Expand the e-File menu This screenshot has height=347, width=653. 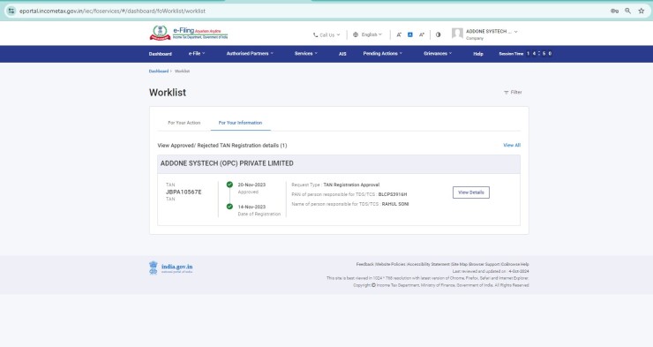point(197,53)
